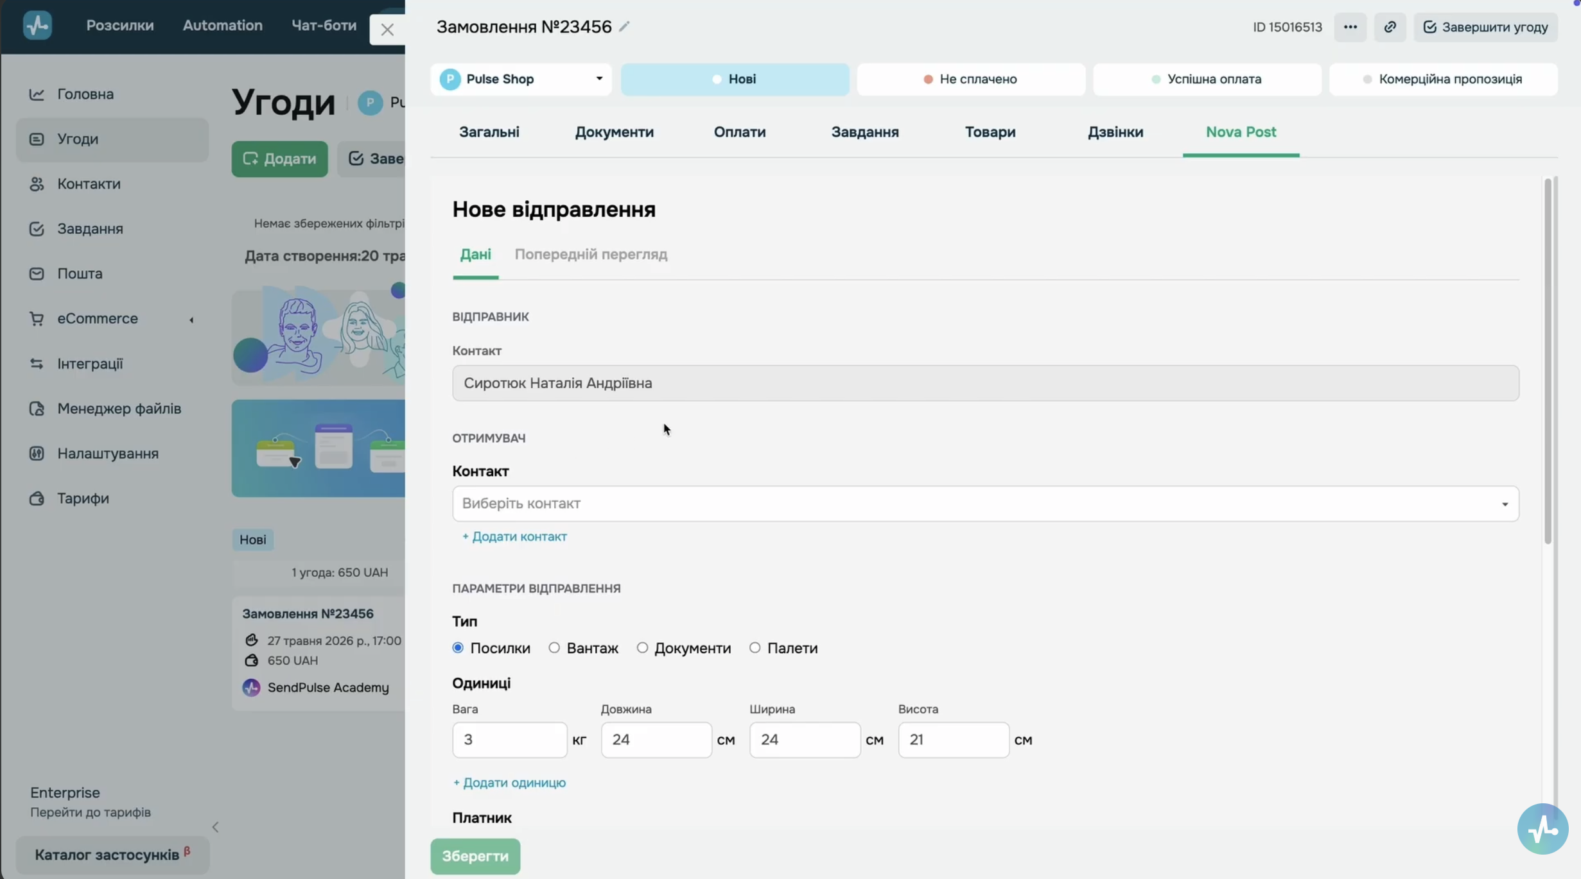Image resolution: width=1581 pixels, height=879 pixels.
Task: Click the form's vertical scrollbar
Action: tap(1548, 361)
